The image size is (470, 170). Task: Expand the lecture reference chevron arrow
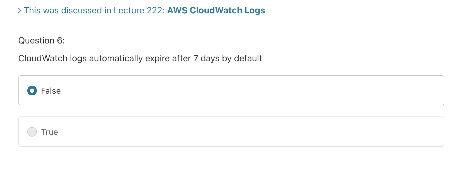[x=20, y=11]
